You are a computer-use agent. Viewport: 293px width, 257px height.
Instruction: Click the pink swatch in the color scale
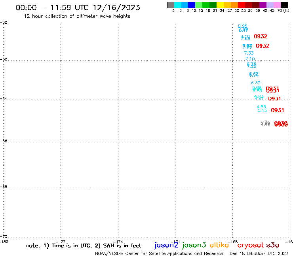click(277, 5)
